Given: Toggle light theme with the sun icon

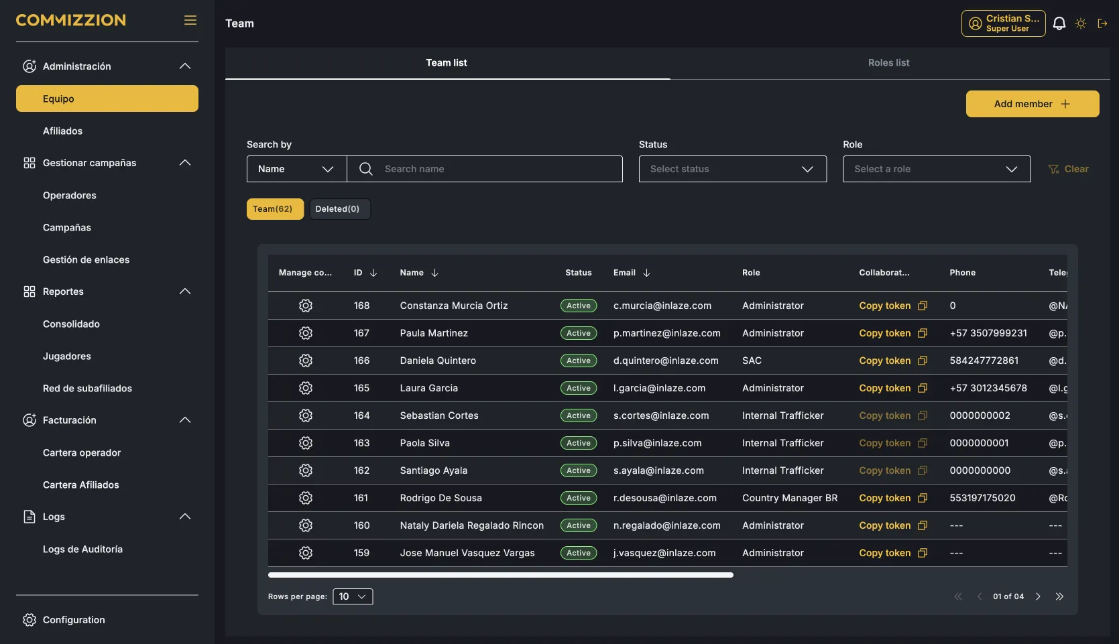Looking at the screenshot, I should (1081, 23).
